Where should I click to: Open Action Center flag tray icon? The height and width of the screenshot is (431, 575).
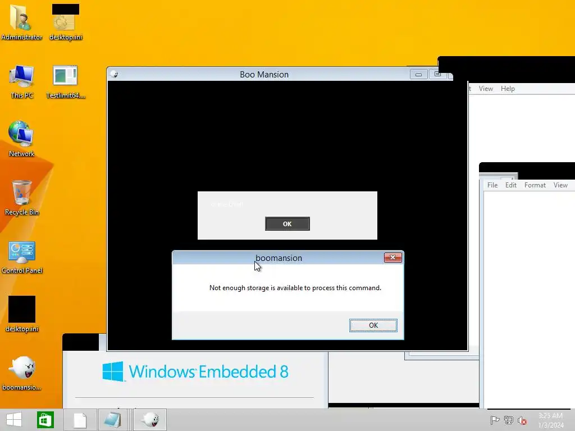point(495,420)
